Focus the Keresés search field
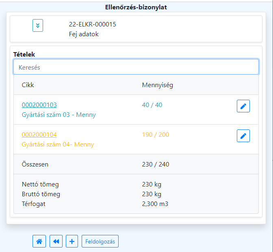 136,67
